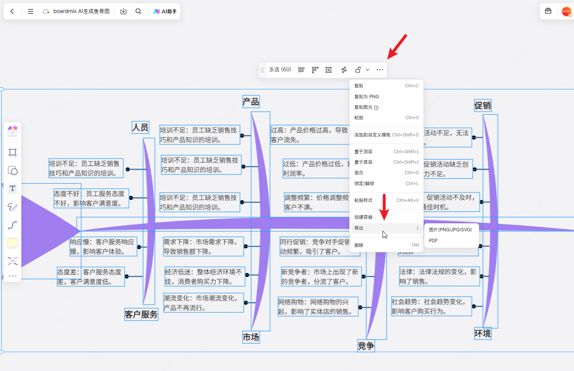Click the back arrow button

pyautogui.click(x=12, y=11)
